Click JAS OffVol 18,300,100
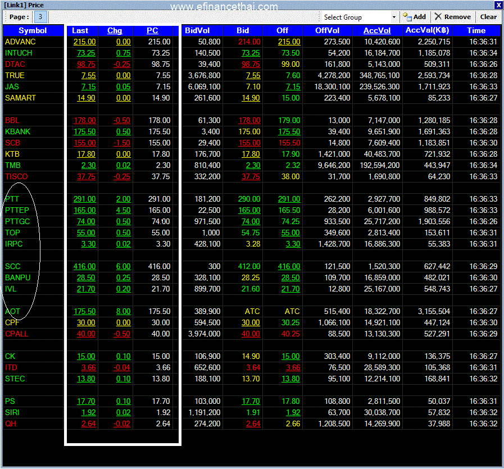This screenshot has width=504, height=469. click(x=332, y=86)
